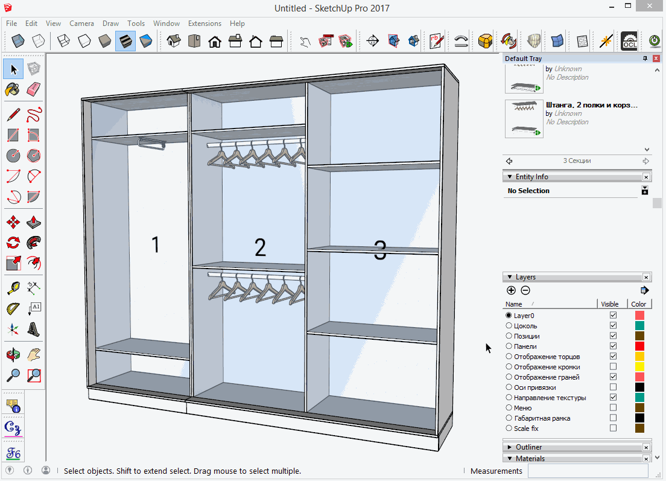This screenshot has width=666, height=481.
Task: Pick the Eraser tool
Action: point(34,89)
